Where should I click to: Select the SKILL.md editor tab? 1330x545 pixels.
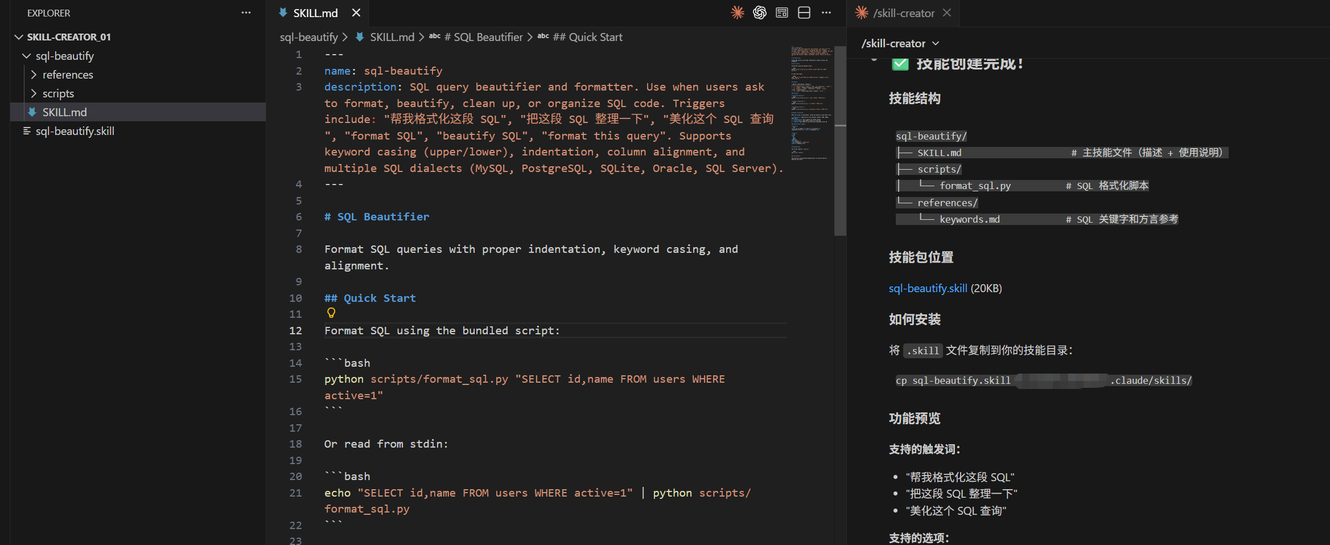click(x=315, y=13)
